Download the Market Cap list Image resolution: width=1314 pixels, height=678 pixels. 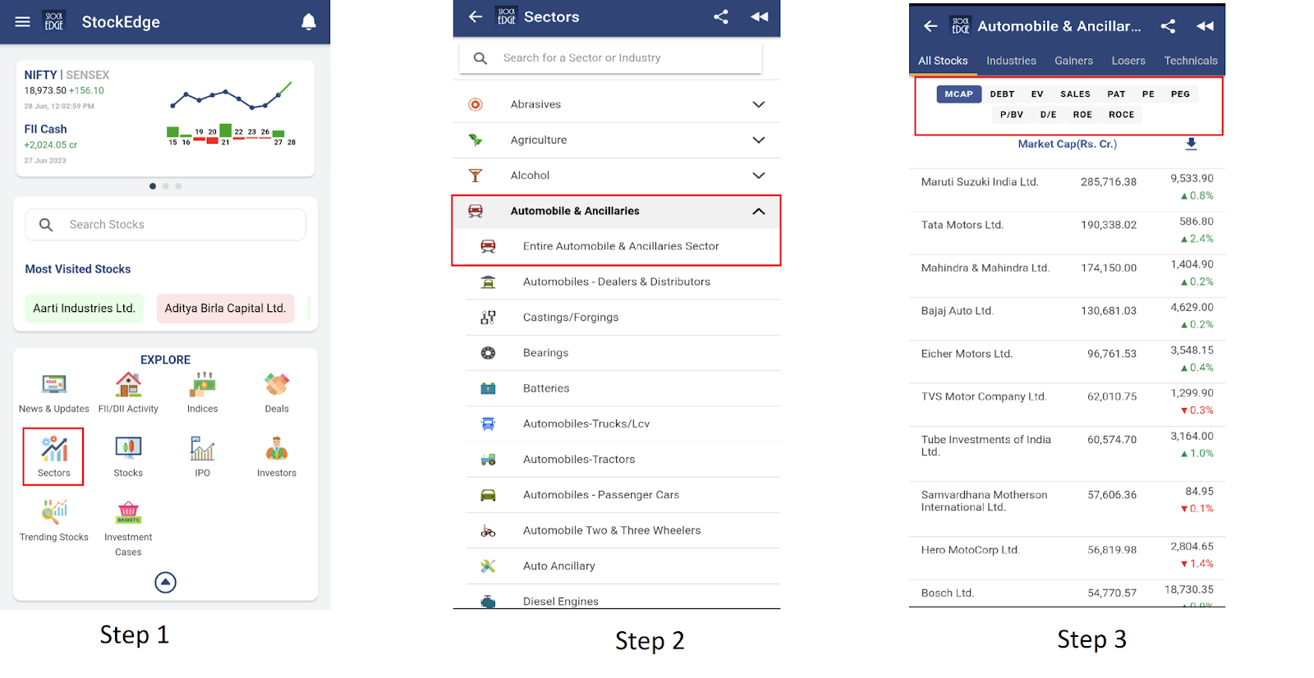[x=1192, y=144]
